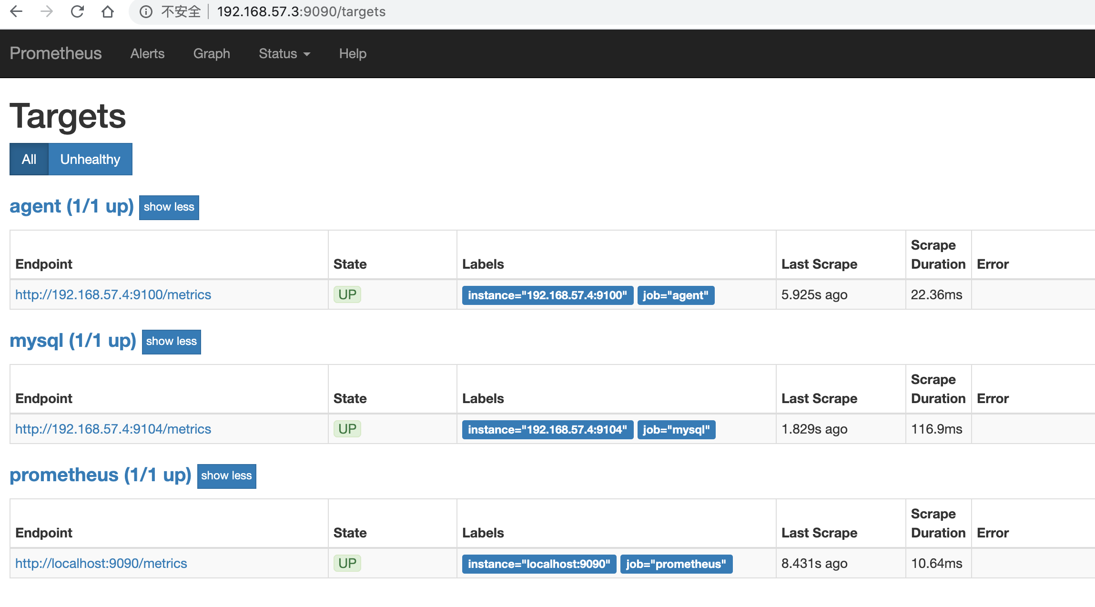Open http://localhost:9090/metrics endpoint link
This screenshot has width=1095, height=607.
[101, 563]
